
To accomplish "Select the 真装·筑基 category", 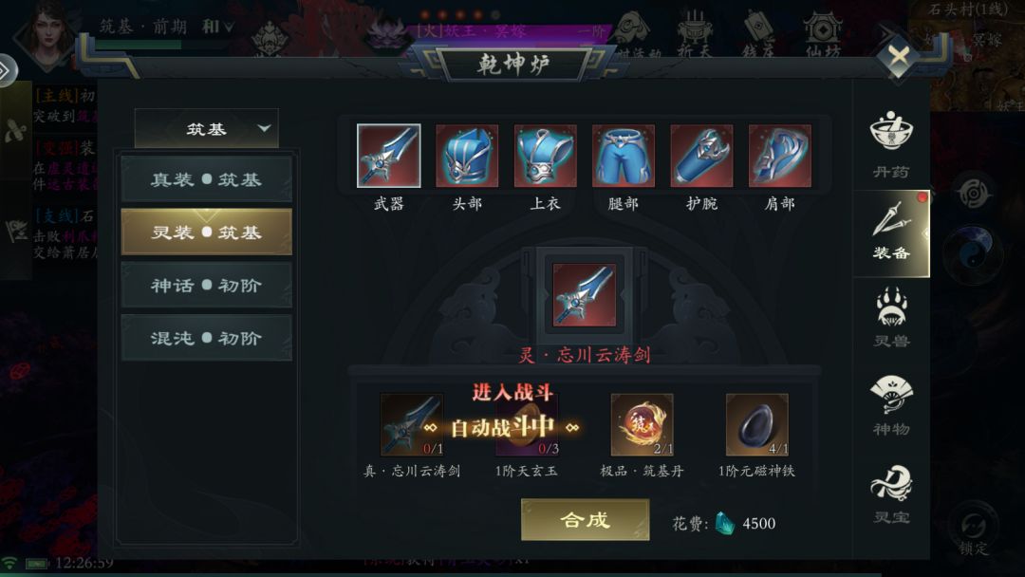I will pos(207,179).
